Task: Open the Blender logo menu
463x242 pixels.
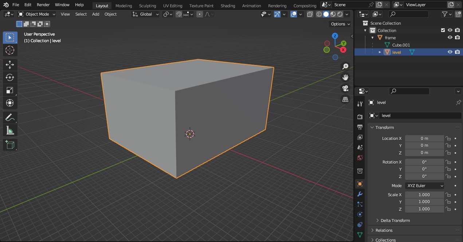Action: 6,5
